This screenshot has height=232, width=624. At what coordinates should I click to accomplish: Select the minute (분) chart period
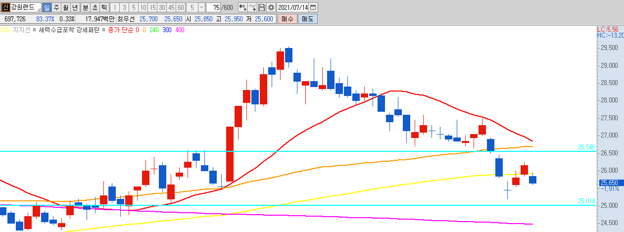(85, 7)
